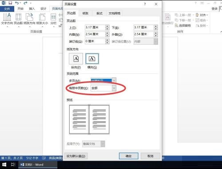Click the Redo arrow icon

click(25, 3)
